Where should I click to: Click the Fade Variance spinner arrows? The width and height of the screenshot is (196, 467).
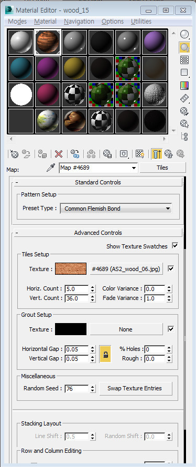169,298
